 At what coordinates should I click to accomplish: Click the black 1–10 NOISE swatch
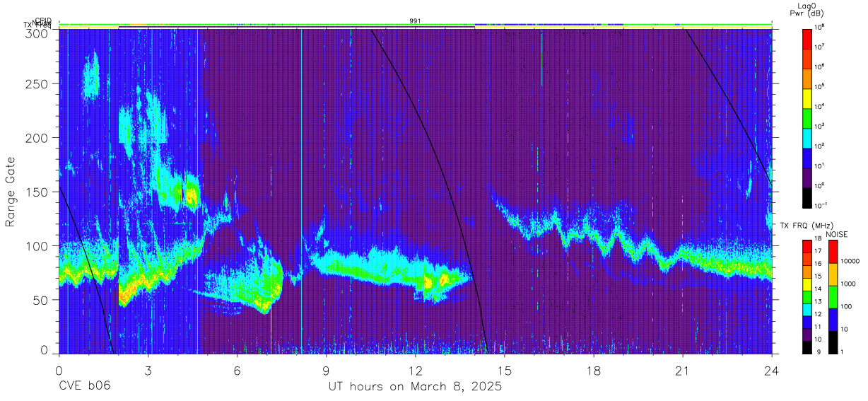tap(833, 342)
